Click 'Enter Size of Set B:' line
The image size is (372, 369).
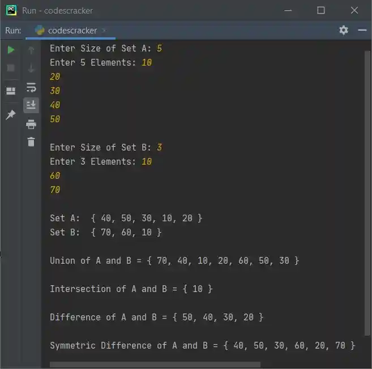(106, 148)
